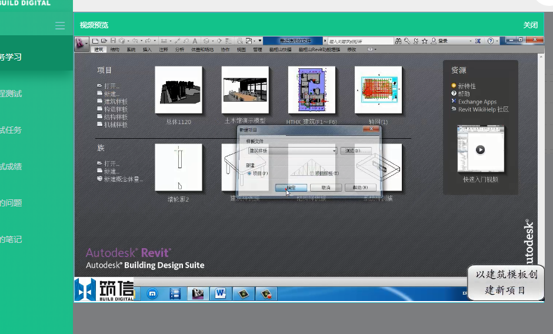The image size is (553, 334).
Task: Open the 墙轮廓2 family thumbnail
Action: point(178,168)
